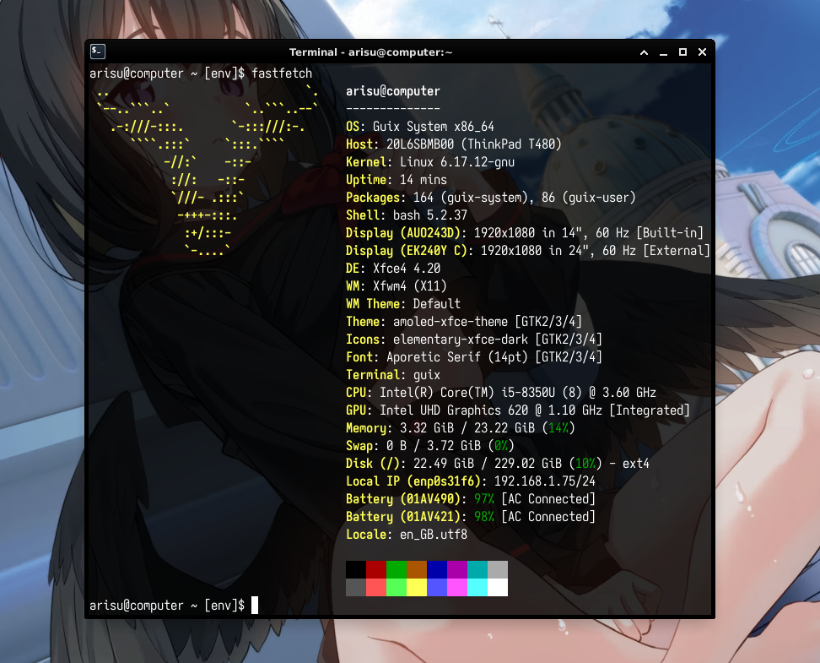Click the GPU Intel UHD Graphics 620 line
The image size is (820, 663).
pyautogui.click(x=518, y=410)
